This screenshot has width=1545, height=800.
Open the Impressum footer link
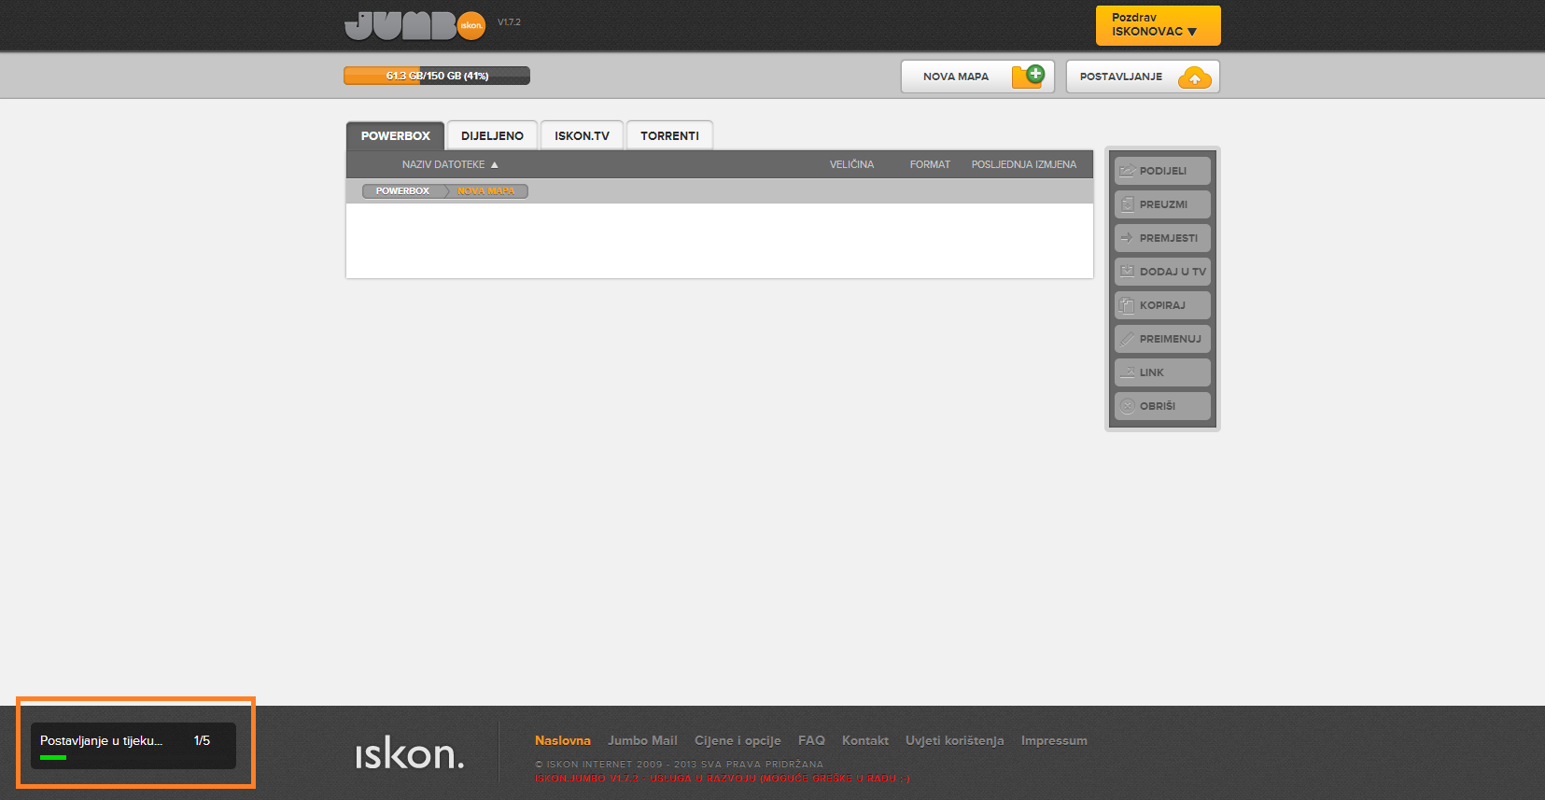pyautogui.click(x=1054, y=740)
